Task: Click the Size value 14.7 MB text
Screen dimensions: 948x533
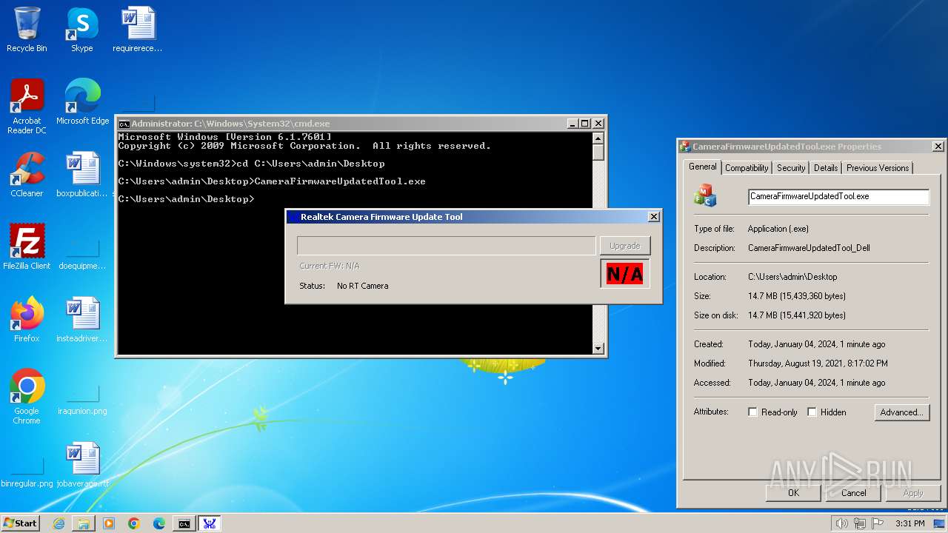Action: pyautogui.click(x=797, y=296)
